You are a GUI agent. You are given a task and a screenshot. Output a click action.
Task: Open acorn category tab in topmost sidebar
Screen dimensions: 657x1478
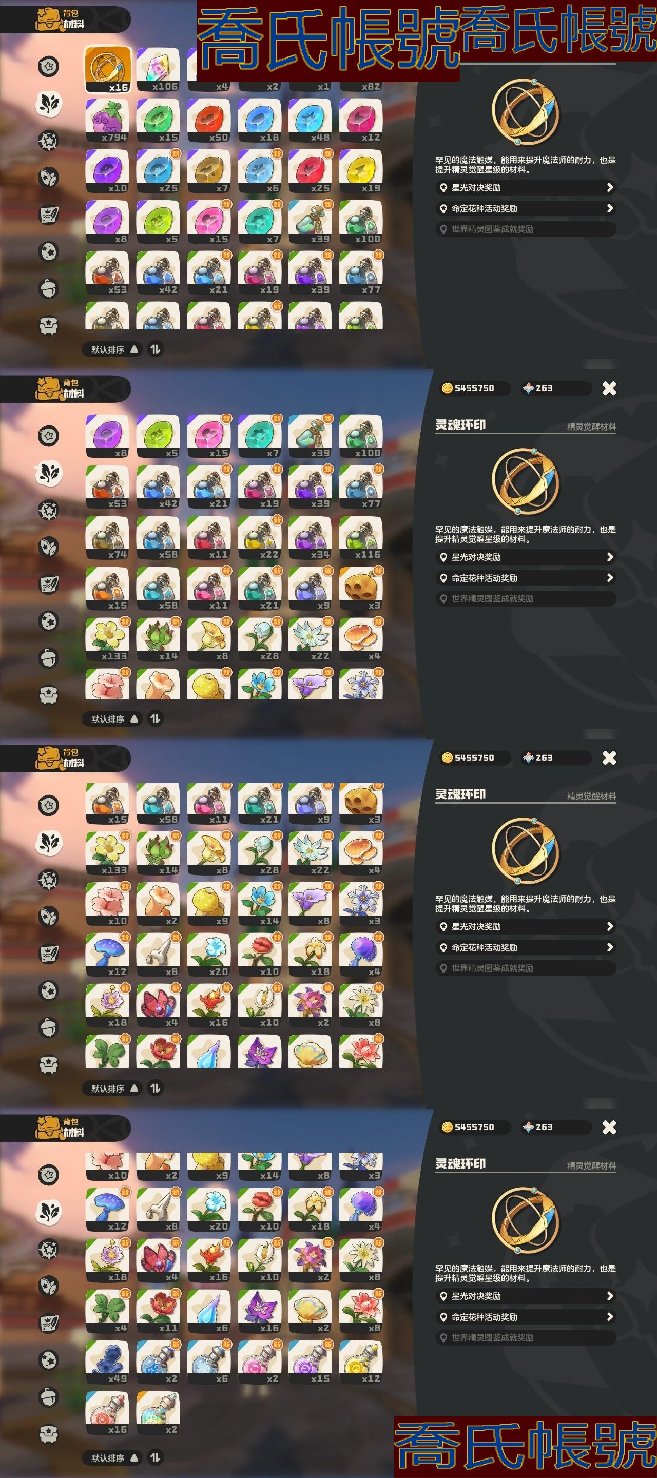(x=49, y=288)
